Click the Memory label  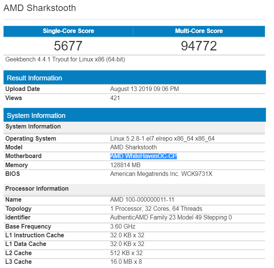click(17, 165)
